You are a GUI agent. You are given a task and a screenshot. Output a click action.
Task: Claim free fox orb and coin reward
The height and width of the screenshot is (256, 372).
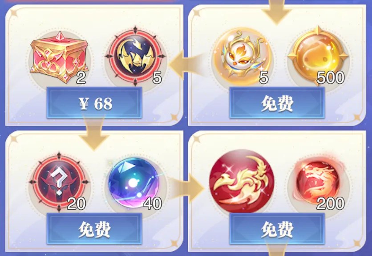(277, 103)
